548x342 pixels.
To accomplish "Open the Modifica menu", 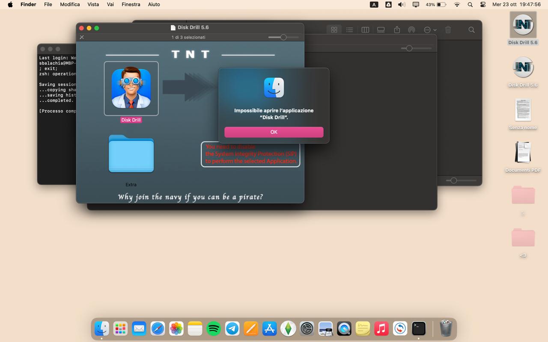I will pyautogui.click(x=70, y=4).
